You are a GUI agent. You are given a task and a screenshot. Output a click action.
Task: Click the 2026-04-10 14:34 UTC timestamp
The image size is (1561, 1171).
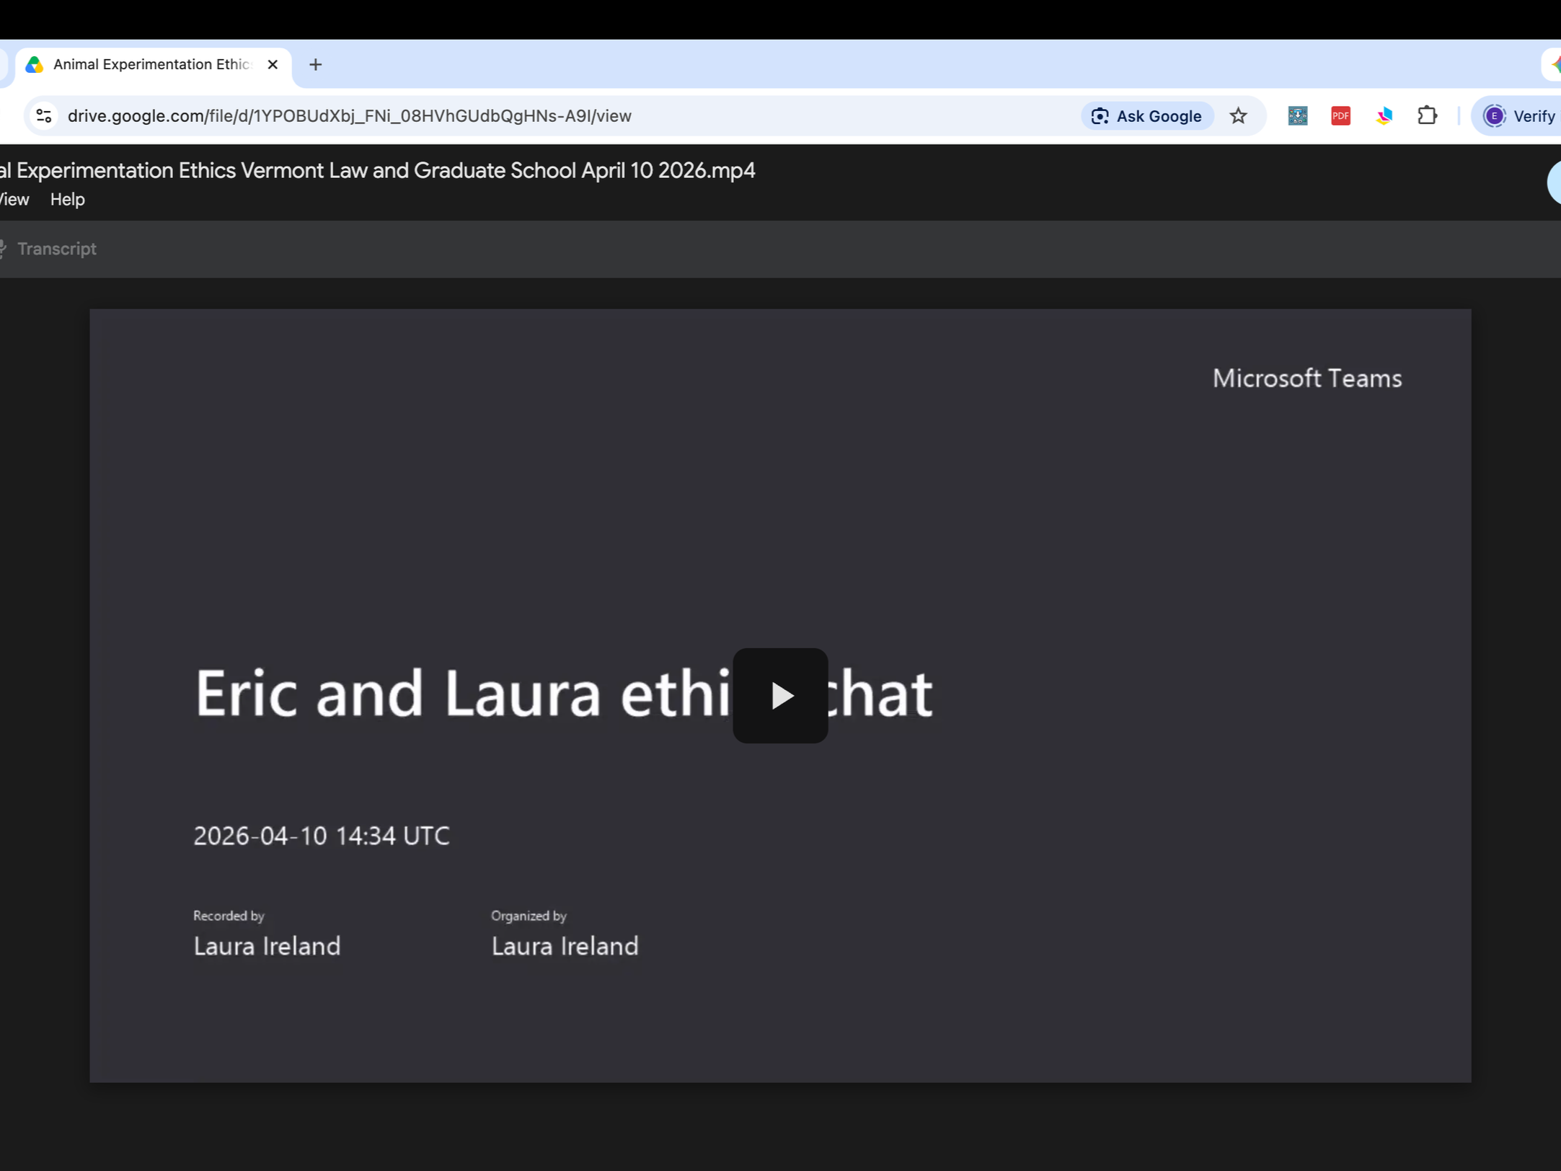point(322,836)
